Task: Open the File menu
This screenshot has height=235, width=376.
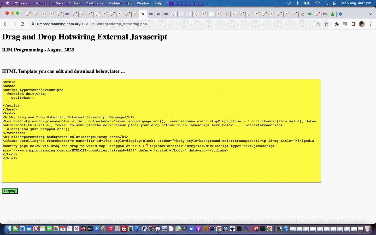Action: [x=36, y=3]
